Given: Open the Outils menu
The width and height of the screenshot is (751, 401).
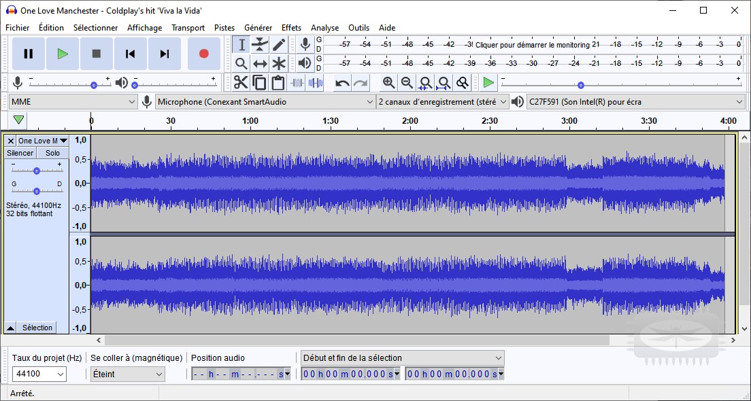Looking at the screenshot, I should point(358,28).
